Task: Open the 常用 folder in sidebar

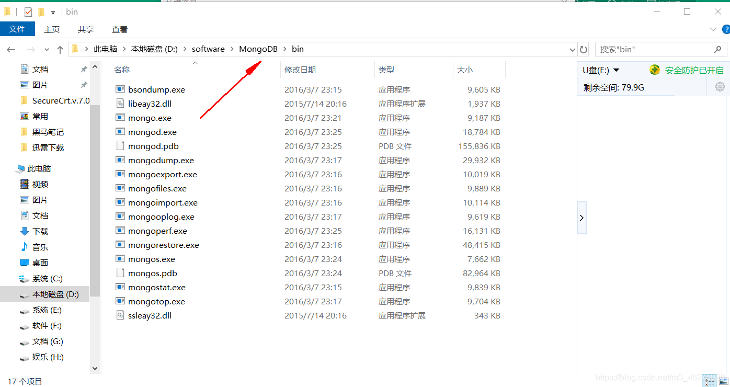Action: (40, 116)
